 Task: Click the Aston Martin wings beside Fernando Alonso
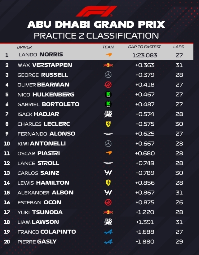point(108,134)
